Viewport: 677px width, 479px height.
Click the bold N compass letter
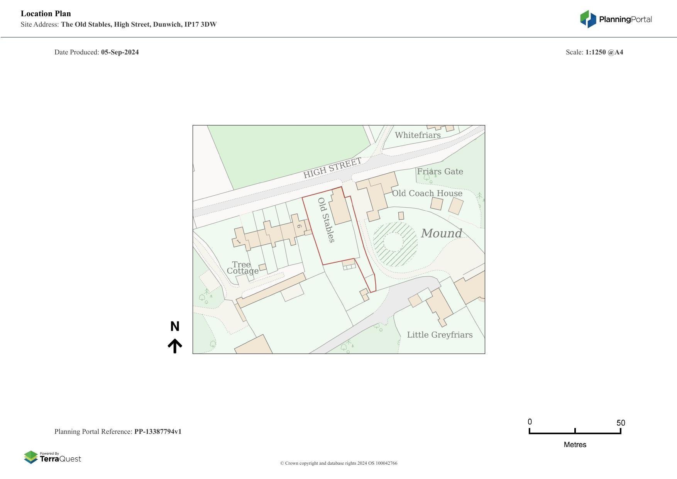(175, 327)
